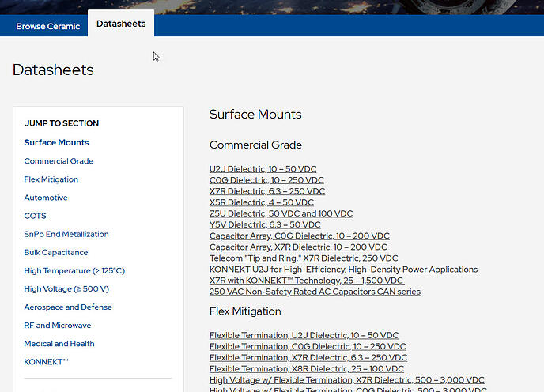Open 250 VAC Non-Safety Rated AC Capacitors link

tap(315, 292)
